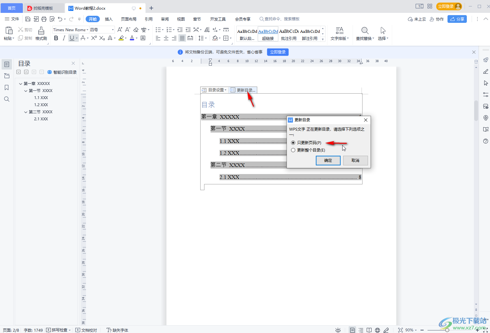Viewport: 490px width, 333px height.
Task: Click the font color swatch
Action: (x=132, y=38)
